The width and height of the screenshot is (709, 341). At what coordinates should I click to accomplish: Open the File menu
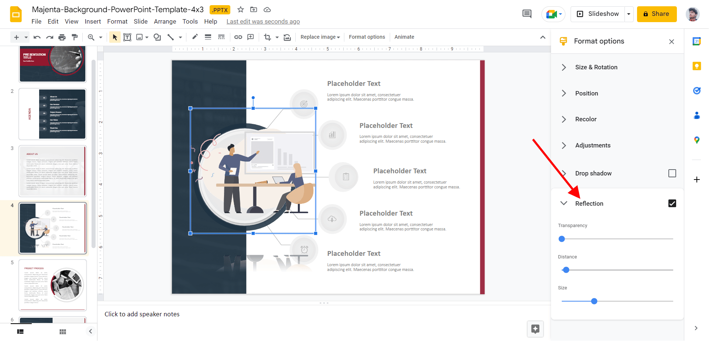(x=37, y=21)
